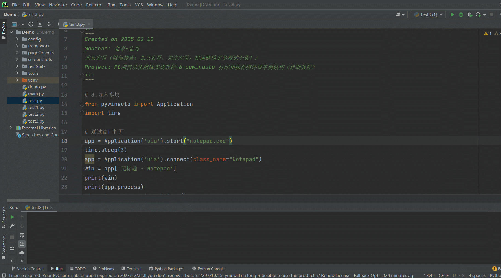Close the test3.py editor tab
501x278 pixels.
[89, 24]
